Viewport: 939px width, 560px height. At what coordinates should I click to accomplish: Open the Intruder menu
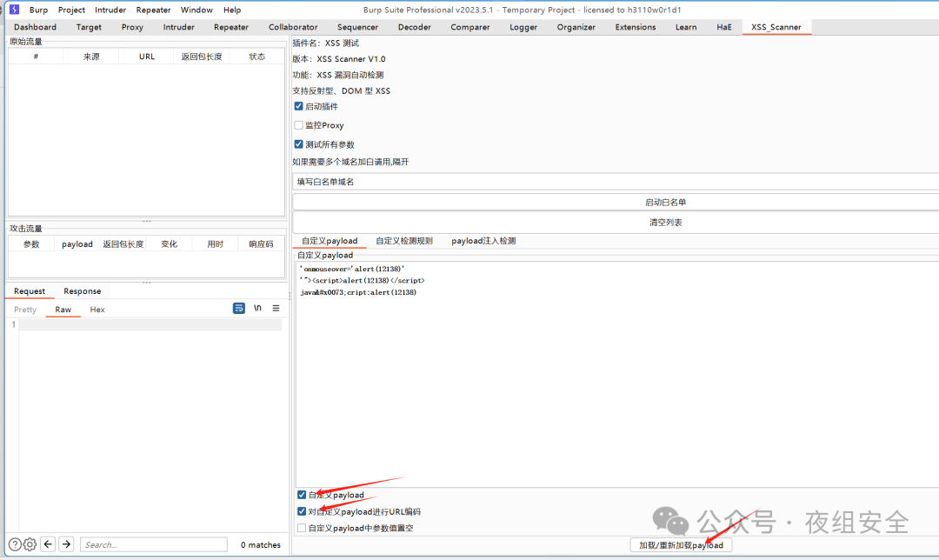pyautogui.click(x=110, y=10)
